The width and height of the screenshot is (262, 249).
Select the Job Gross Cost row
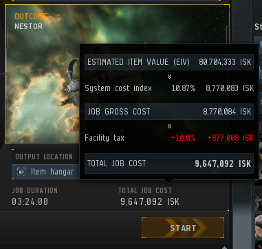pos(169,112)
